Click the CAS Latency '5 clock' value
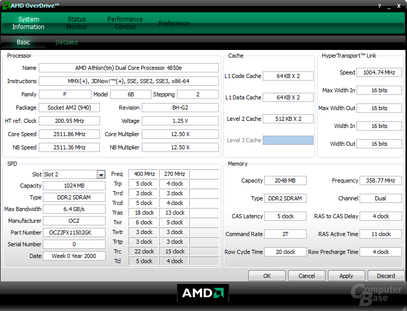 285,216
